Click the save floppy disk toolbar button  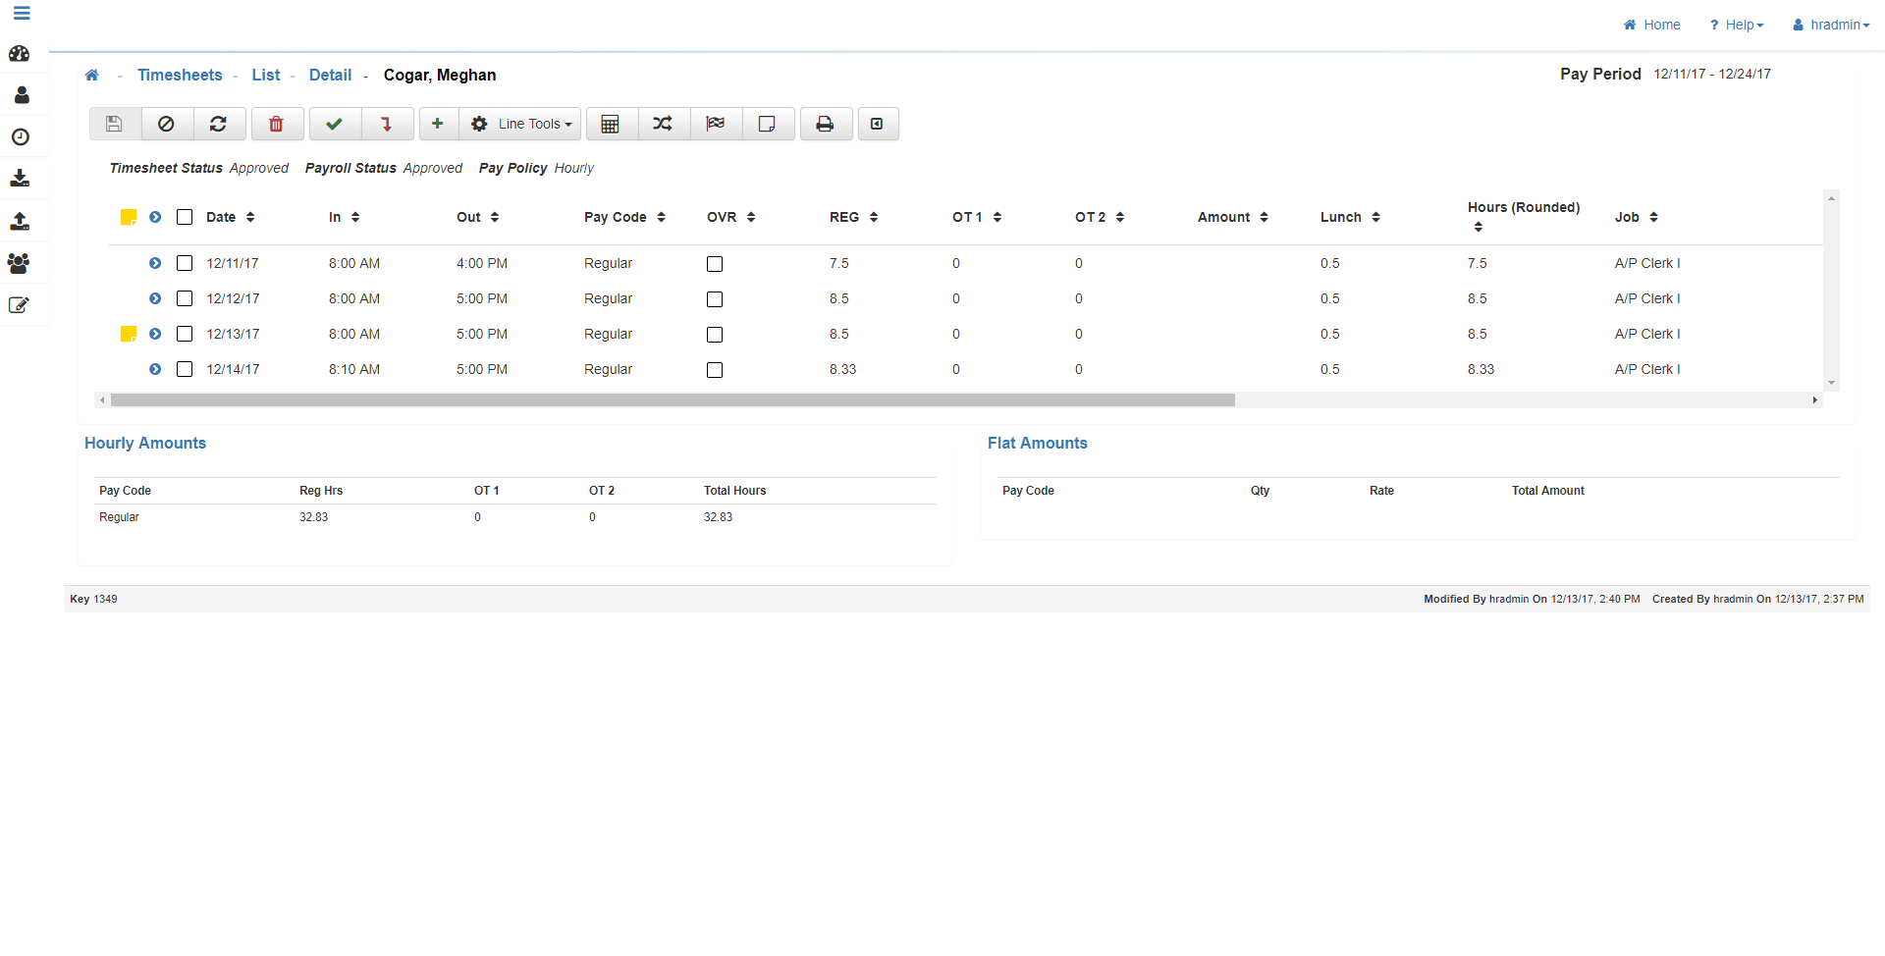click(115, 124)
